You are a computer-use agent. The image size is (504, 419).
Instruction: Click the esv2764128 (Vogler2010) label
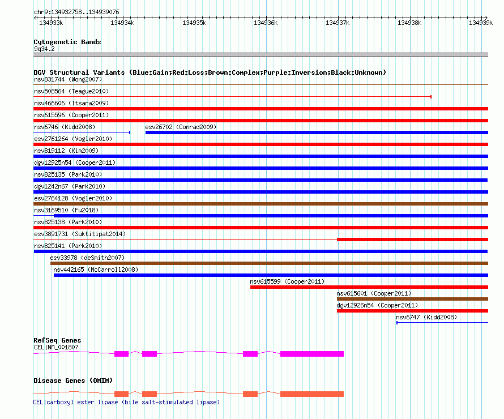coord(73,198)
